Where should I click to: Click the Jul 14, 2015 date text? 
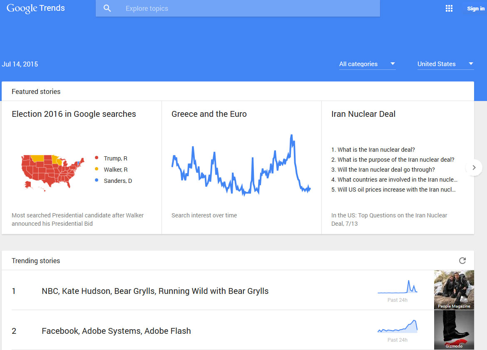pyautogui.click(x=20, y=64)
